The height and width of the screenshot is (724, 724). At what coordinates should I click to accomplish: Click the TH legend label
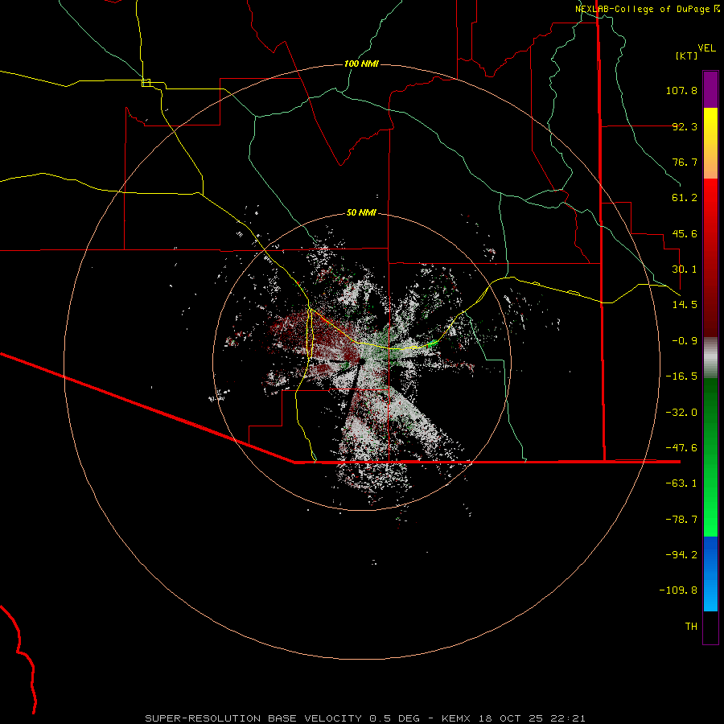pos(691,627)
